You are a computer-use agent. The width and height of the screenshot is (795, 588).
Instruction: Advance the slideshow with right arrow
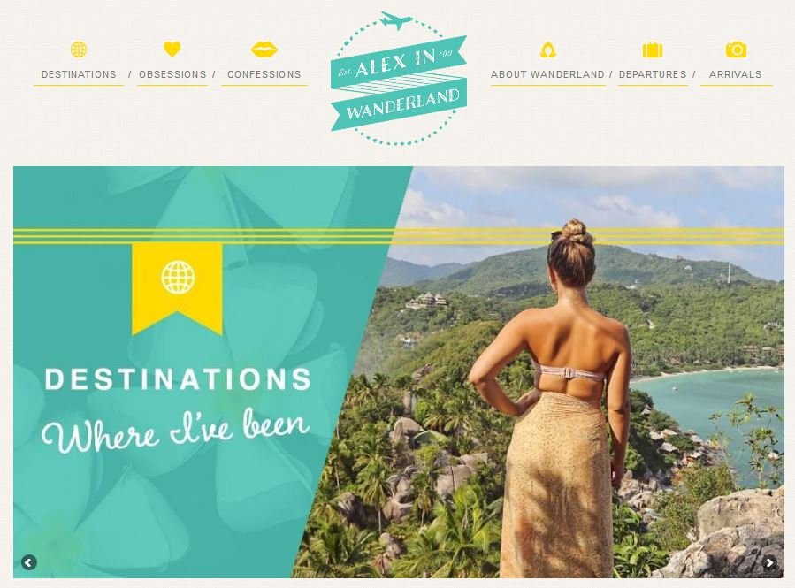(x=769, y=562)
